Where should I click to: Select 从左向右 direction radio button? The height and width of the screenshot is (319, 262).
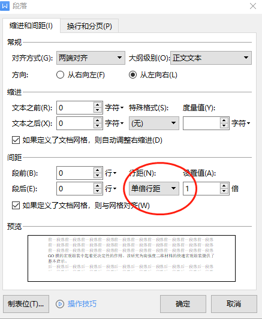(x=132, y=75)
